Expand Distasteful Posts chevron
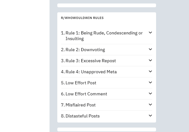 pyautogui.click(x=150, y=116)
